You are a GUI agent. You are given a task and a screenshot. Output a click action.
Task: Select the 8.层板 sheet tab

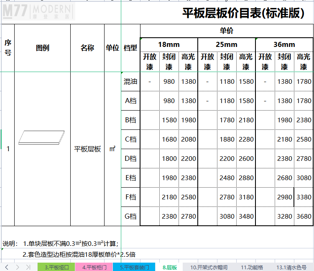click(169, 267)
